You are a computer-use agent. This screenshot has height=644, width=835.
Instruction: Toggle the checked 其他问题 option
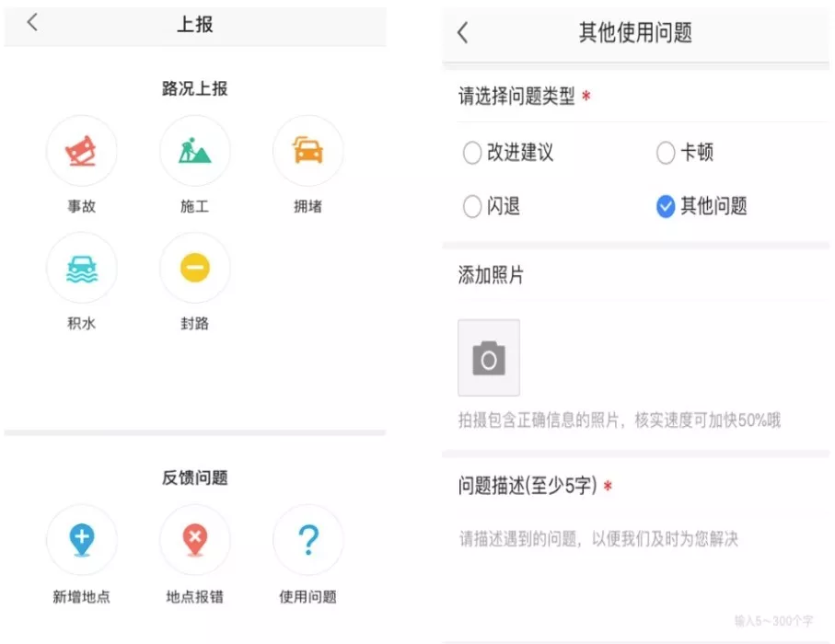[x=665, y=206]
